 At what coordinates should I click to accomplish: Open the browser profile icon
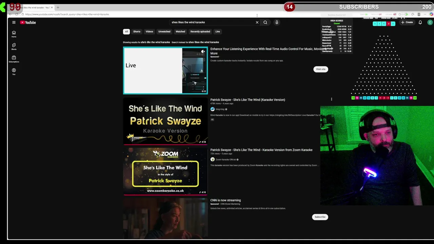(419, 14)
